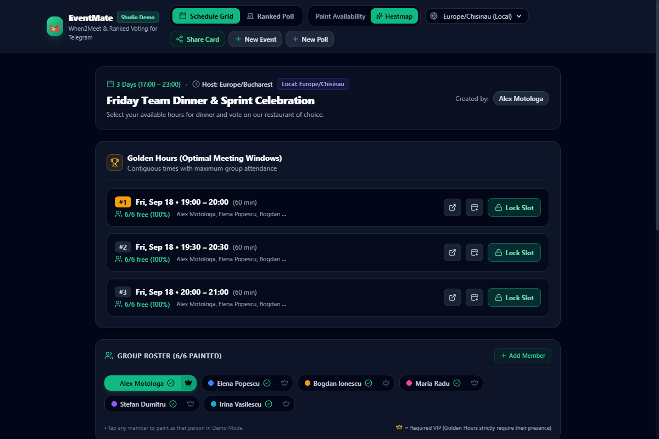Click the Add Member button

(523, 356)
